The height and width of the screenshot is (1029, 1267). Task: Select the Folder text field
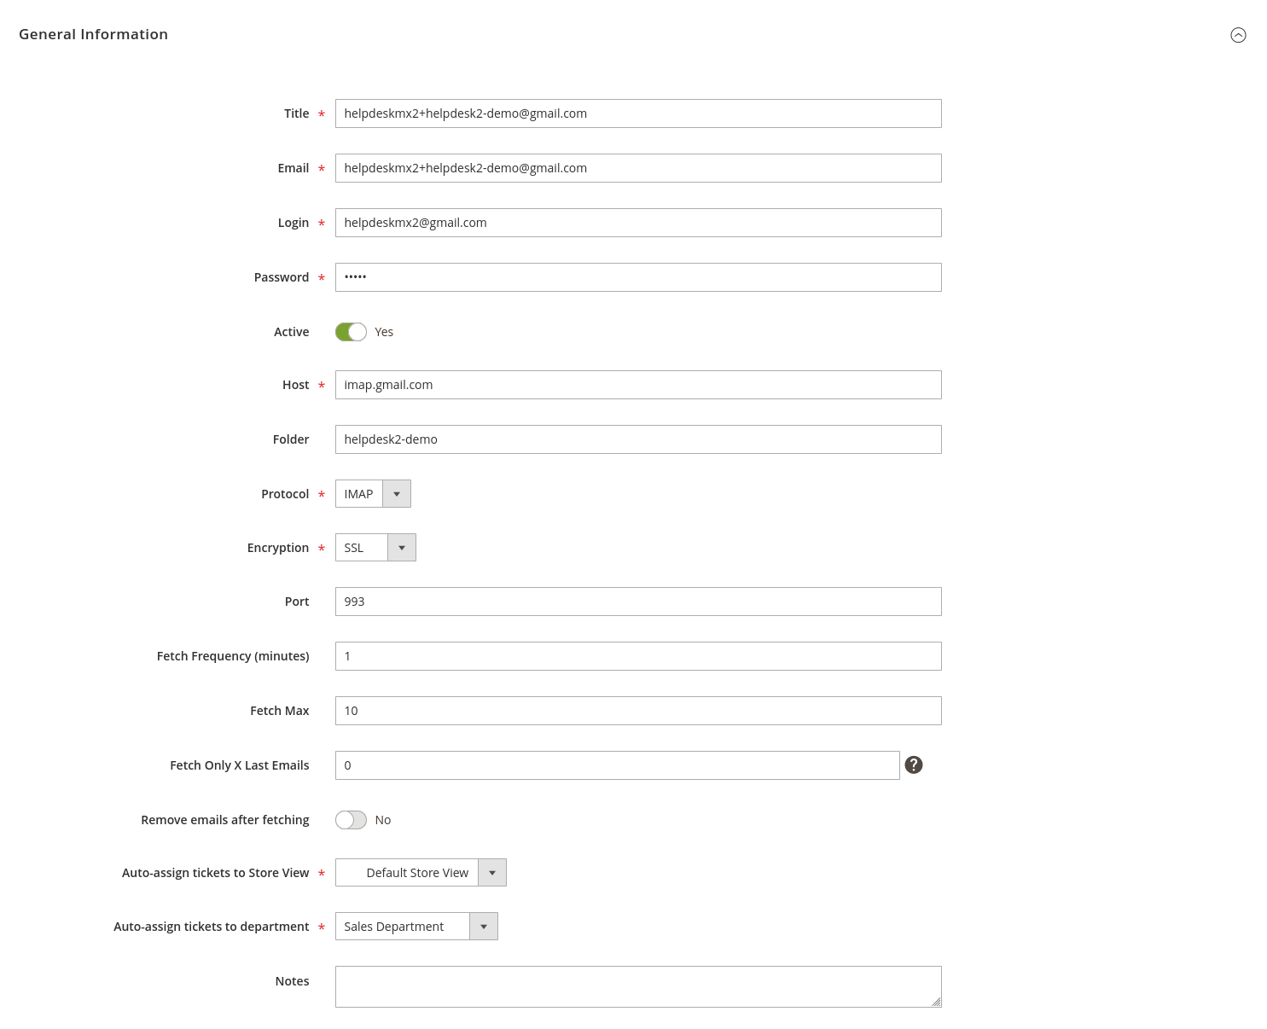pos(638,439)
